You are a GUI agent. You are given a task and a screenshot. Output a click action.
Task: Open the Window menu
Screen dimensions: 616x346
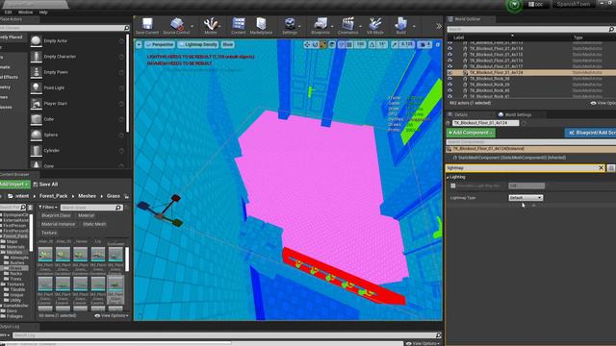tap(26, 12)
